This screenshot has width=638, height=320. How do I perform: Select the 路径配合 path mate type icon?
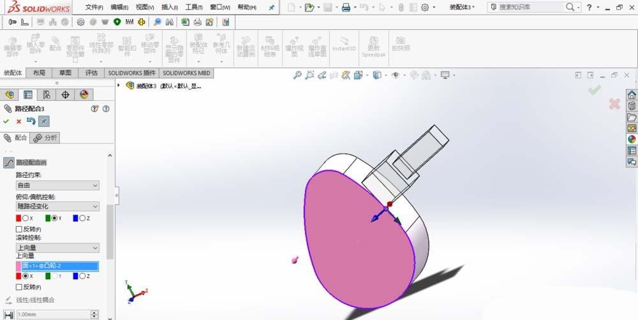[x=8, y=163]
